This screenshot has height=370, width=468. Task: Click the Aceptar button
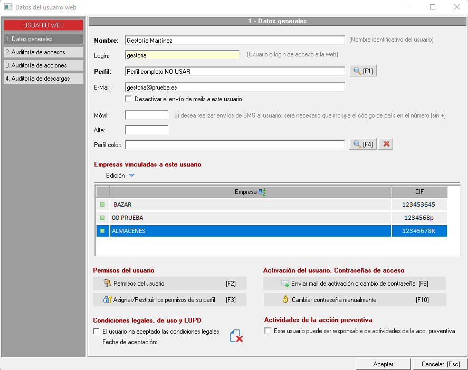click(383, 364)
